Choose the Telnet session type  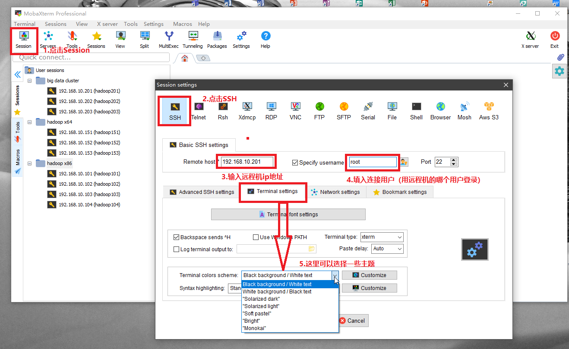(x=199, y=111)
